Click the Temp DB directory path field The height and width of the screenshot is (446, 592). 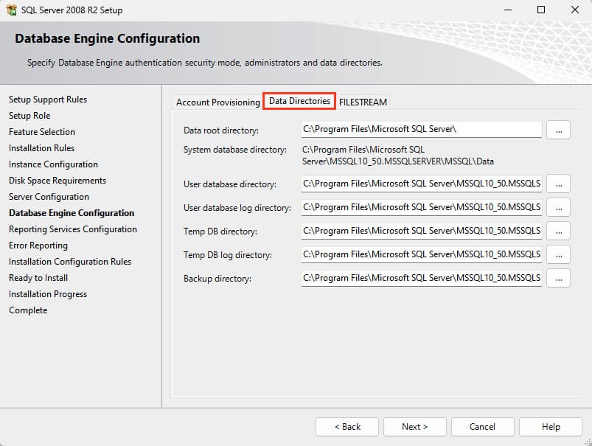[x=422, y=231]
